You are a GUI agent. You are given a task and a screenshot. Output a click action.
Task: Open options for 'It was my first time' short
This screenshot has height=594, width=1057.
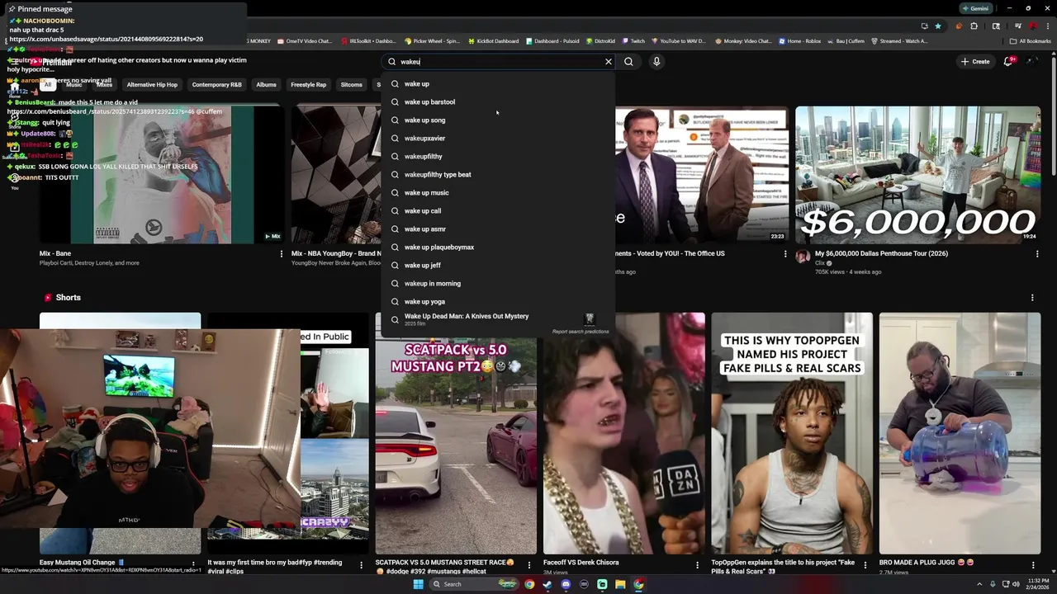coord(361,565)
